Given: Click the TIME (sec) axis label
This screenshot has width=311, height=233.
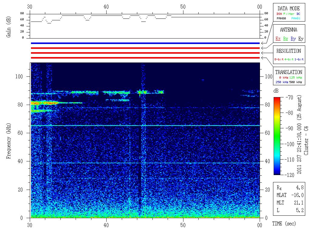Looking at the screenshot, I should pyautogui.click(x=284, y=224).
